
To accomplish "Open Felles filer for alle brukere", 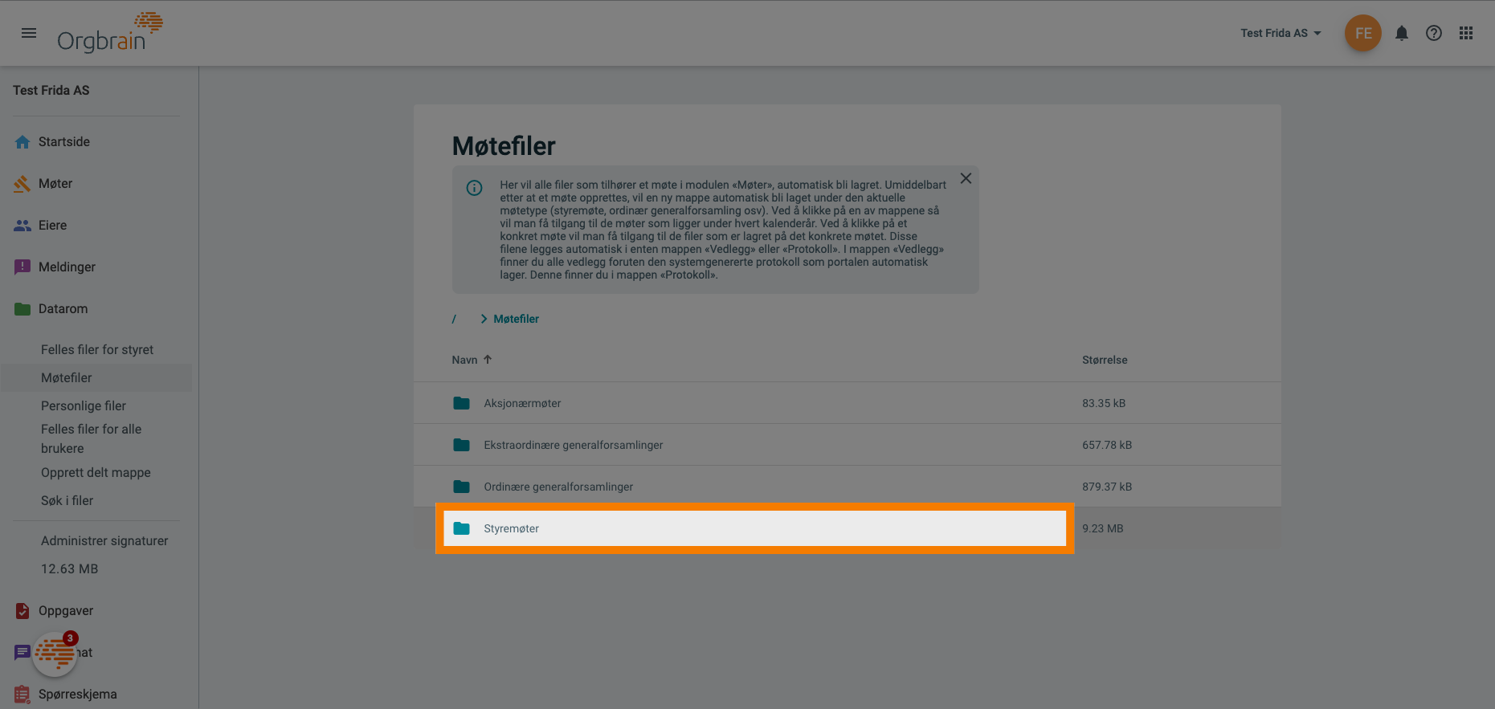I will coord(92,438).
